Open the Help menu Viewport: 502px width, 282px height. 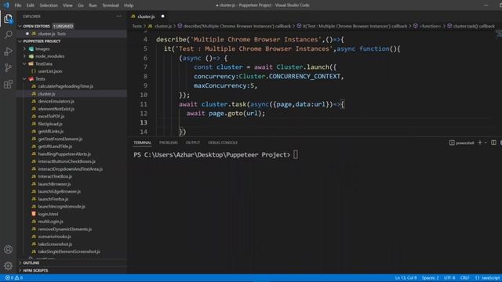pyautogui.click(x=129, y=5)
